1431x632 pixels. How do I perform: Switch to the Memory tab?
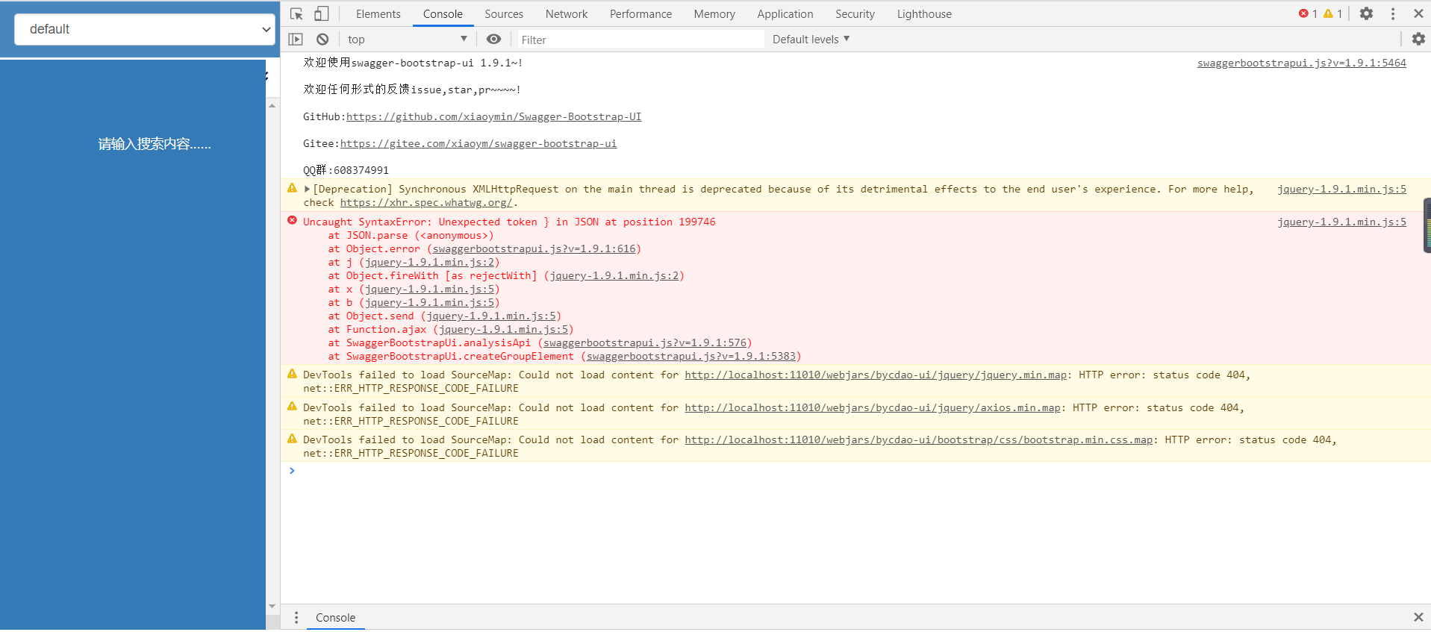pos(714,13)
